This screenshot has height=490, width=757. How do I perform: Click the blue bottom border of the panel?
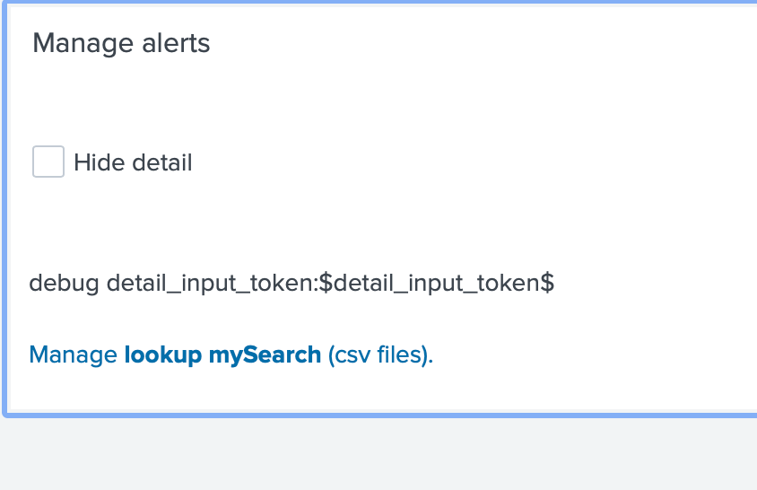point(377,414)
